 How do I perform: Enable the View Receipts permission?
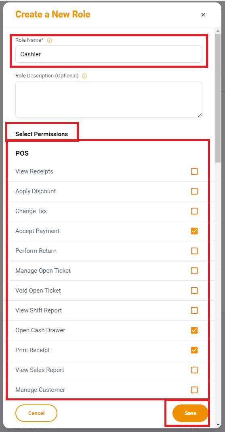pyautogui.click(x=194, y=171)
